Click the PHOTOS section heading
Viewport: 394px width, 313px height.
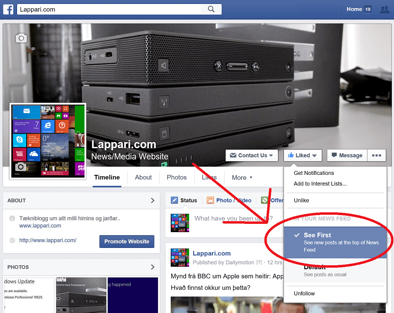click(x=18, y=267)
